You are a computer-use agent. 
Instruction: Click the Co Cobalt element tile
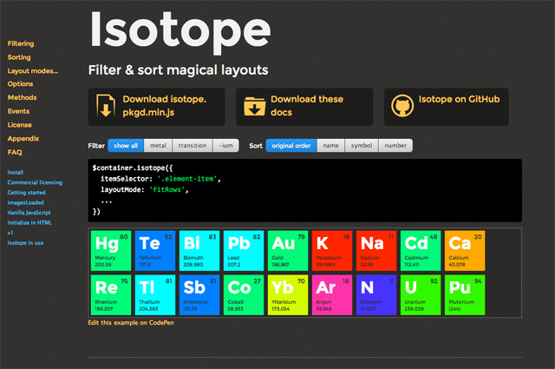click(x=244, y=295)
